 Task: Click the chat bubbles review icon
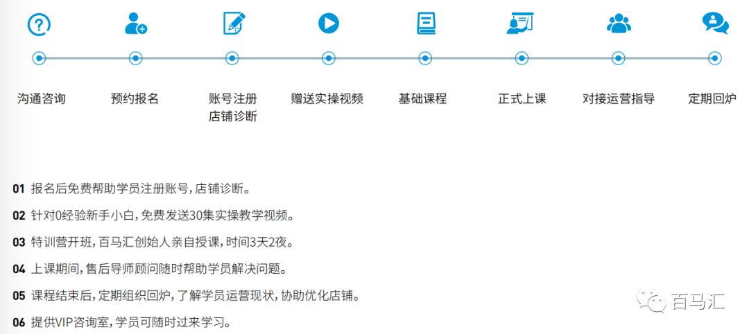pyautogui.click(x=714, y=24)
